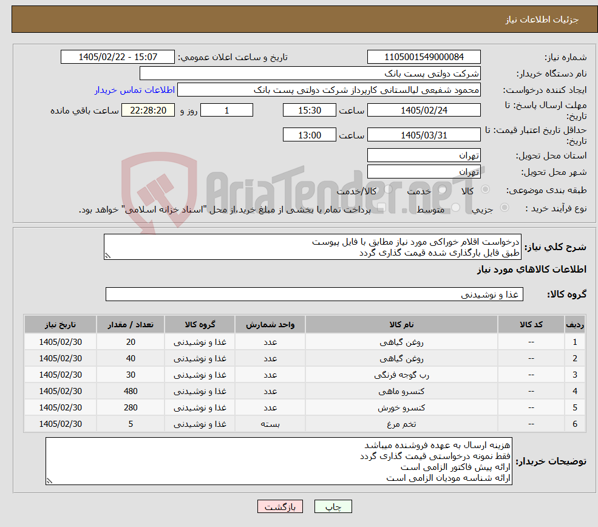The width and height of the screenshot is (598, 527).
Task: Click the request creator name field
Action: coord(328,90)
